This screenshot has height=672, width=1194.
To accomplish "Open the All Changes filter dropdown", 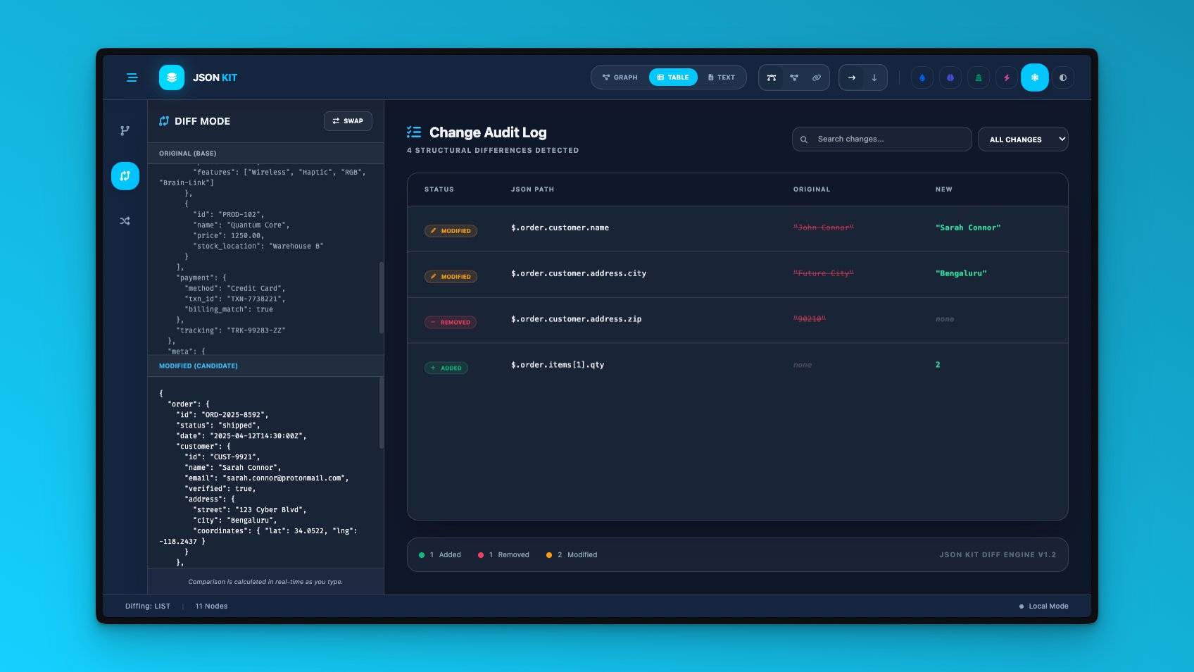I will (1023, 139).
